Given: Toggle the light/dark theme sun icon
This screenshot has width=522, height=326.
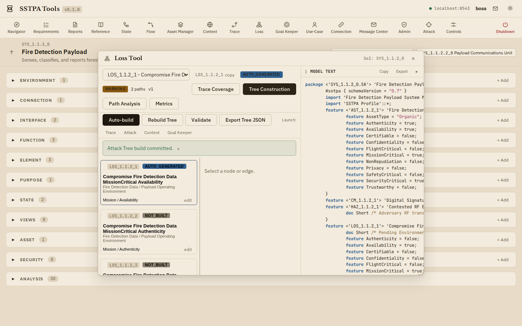Looking at the screenshot, I should [510, 8].
